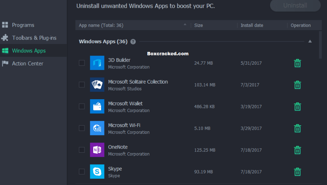This screenshot has width=327, height=185.
Task: Click the 486.28 KB size value
Action: pyautogui.click(x=204, y=107)
